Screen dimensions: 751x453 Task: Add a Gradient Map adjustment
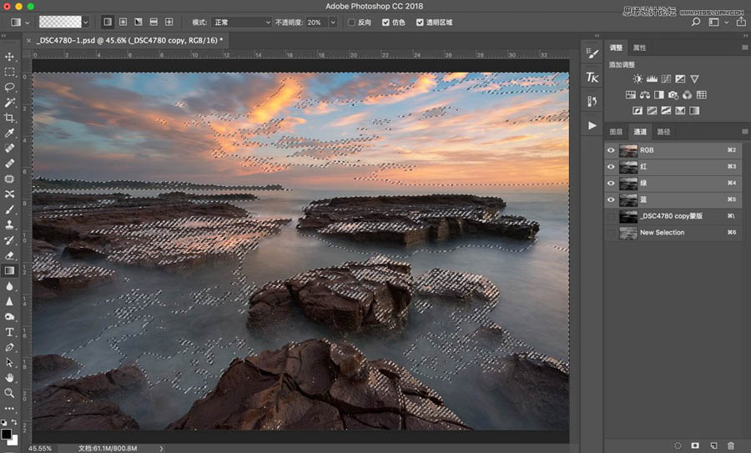pos(694,111)
